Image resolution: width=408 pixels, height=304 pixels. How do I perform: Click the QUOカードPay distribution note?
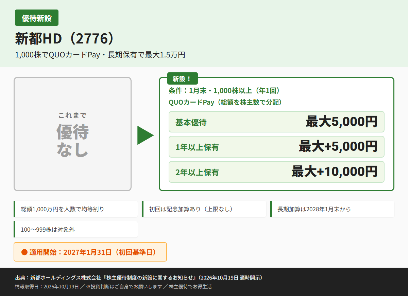pos(225,102)
